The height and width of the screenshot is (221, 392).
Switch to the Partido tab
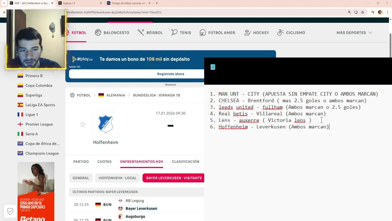click(81, 161)
